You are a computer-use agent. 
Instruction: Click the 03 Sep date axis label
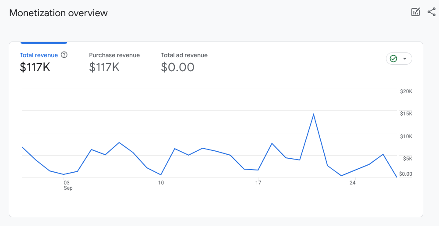67,185
